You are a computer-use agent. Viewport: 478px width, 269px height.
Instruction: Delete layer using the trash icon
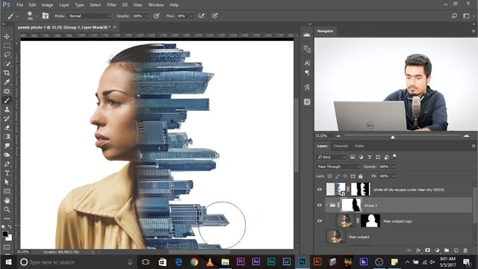[465, 250]
